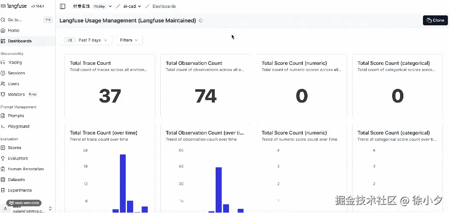
Task: Click the Go to... search box
Action: click(27, 20)
